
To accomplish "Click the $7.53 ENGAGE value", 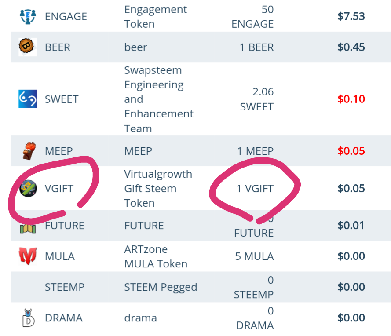I will coord(351,16).
